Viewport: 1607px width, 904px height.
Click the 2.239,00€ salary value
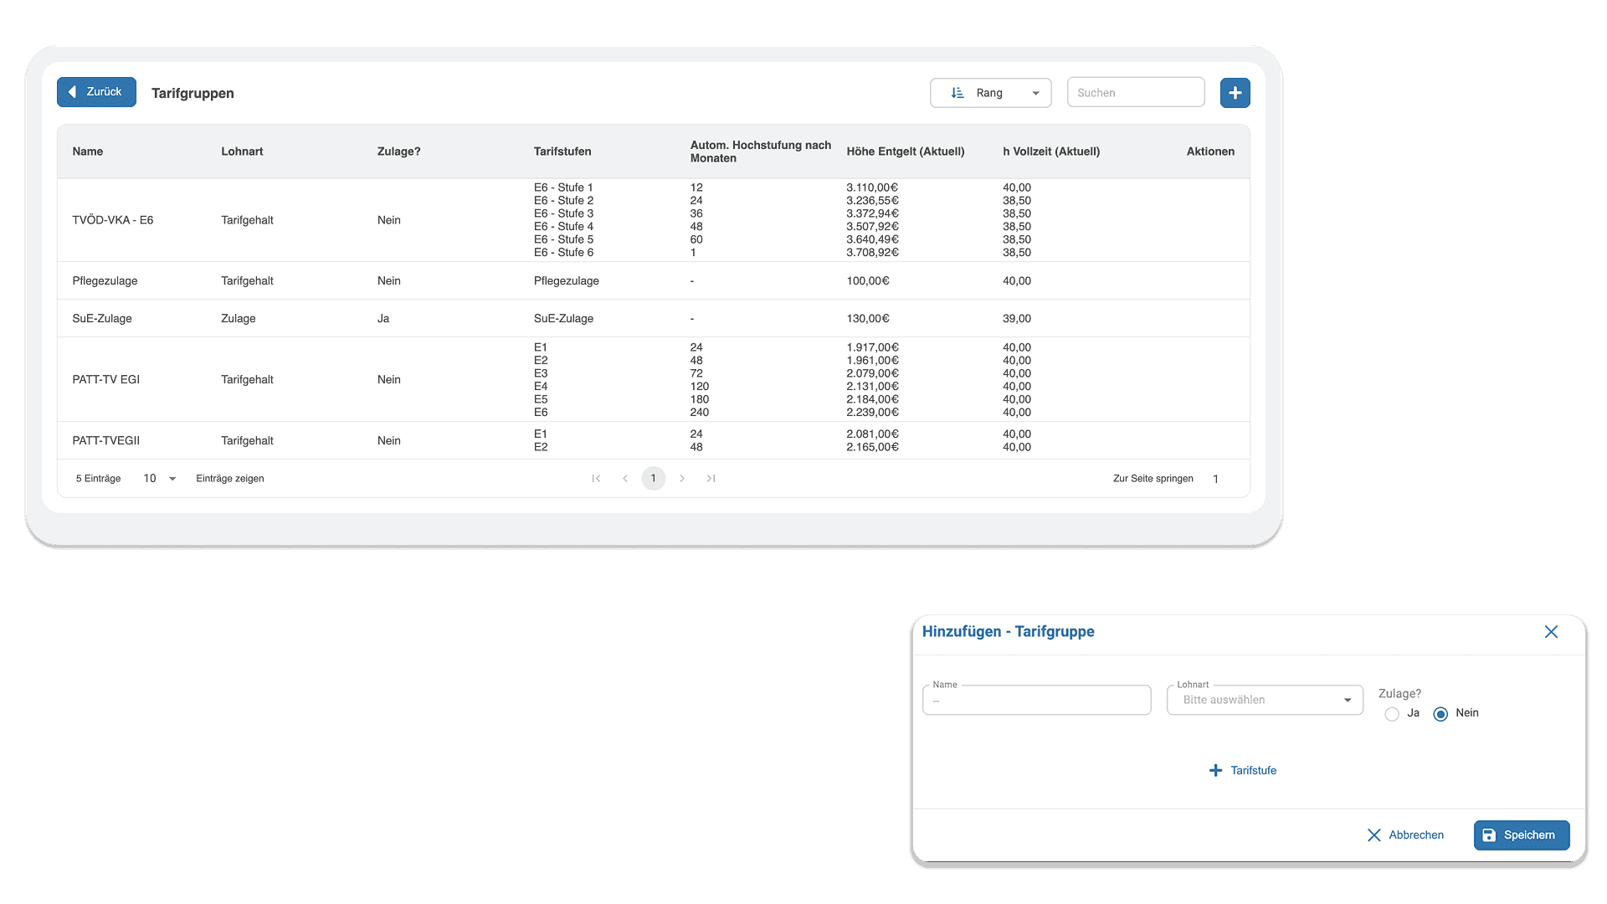[872, 412]
